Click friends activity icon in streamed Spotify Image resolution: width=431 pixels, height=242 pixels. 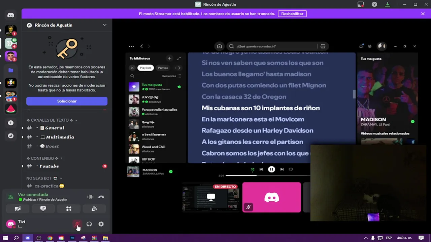[370, 46]
